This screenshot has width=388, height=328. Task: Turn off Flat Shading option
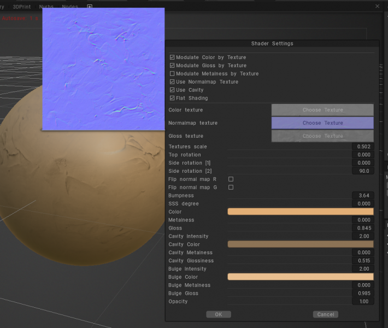[172, 98]
